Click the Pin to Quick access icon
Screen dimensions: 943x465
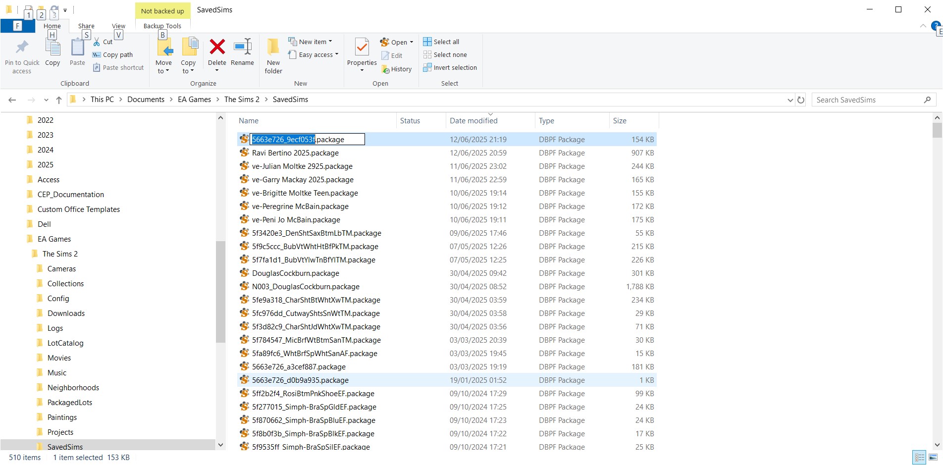point(22,47)
